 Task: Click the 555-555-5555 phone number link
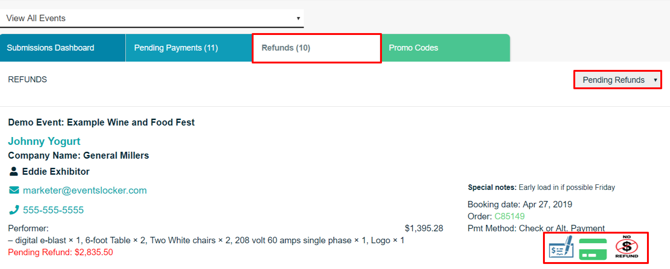pos(53,210)
